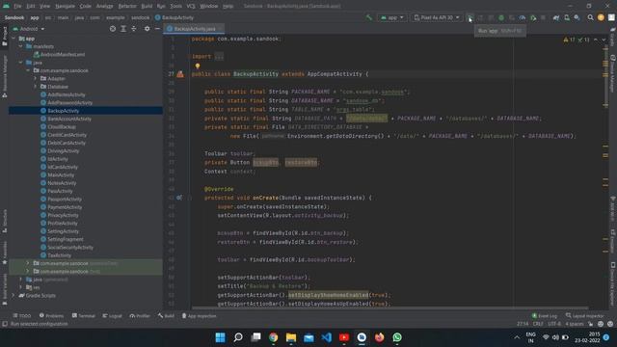
Task: Open the Logcat tool window
Action: pyautogui.click(x=112, y=316)
